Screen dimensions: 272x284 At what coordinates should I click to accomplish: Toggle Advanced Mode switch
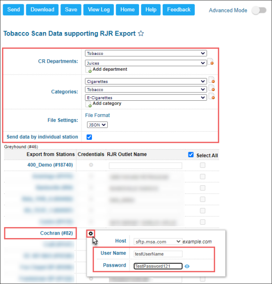click(x=259, y=10)
